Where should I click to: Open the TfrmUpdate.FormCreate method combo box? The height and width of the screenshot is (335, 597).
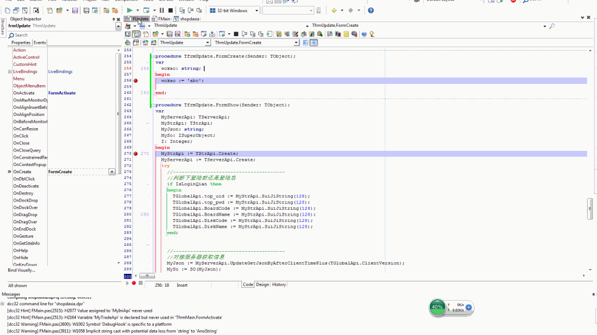(296, 43)
